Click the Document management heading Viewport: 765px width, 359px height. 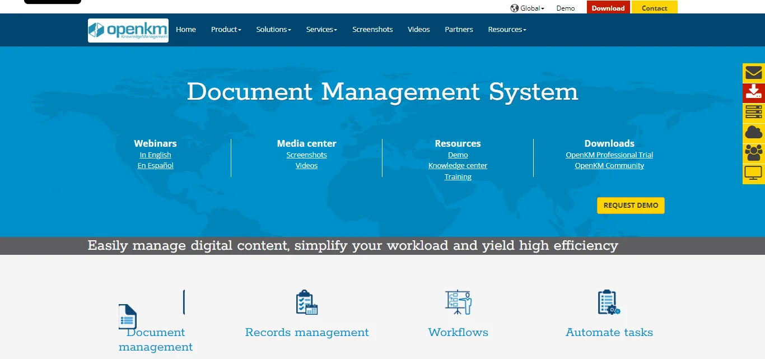point(156,340)
